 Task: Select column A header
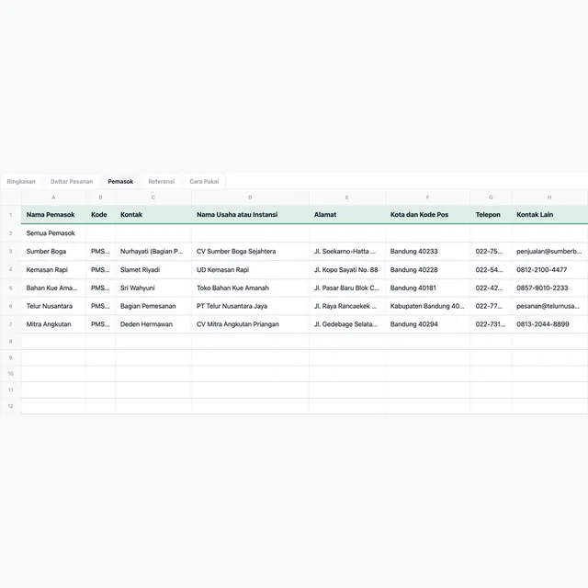pos(53,198)
